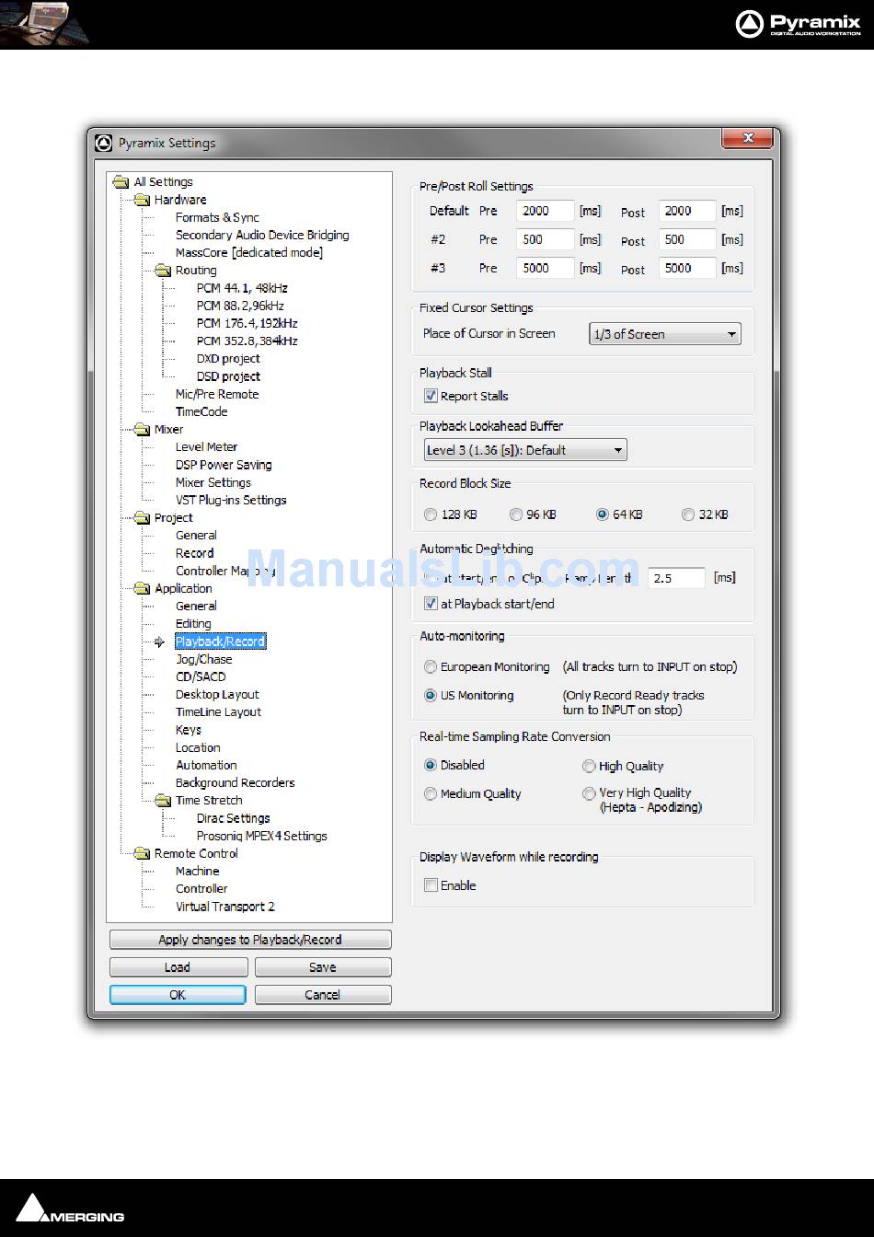The image size is (874, 1237).
Task: Select Secondary Audio Device Bridging page
Action: pyautogui.click(x=262, y=235)
